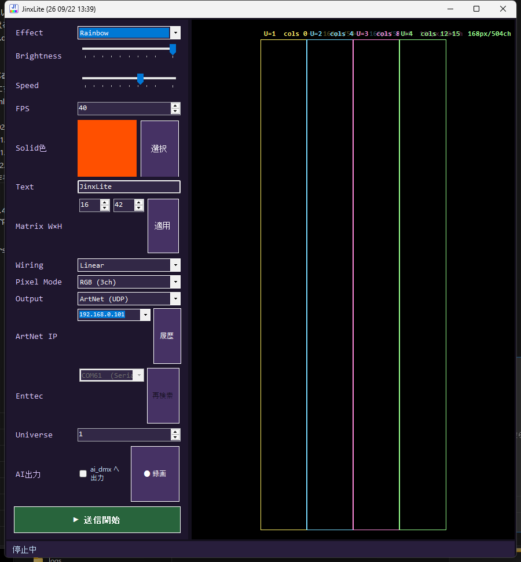
Task: Click the 選択 color select button
Action: pos(160,148)
